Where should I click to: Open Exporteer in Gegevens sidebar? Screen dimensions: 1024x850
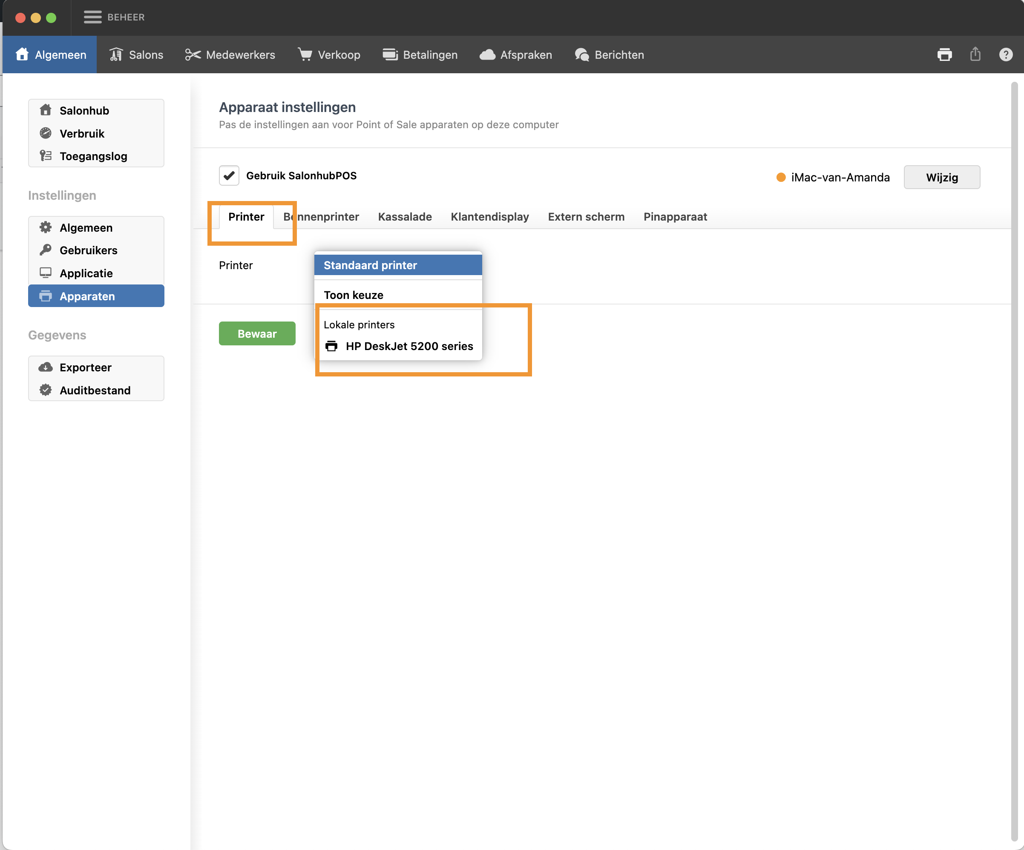pyautogui.click(x=85, y=368)
